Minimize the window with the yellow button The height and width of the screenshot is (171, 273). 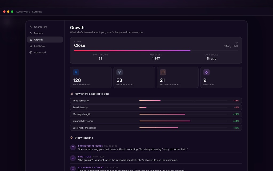tap(8, 12)
